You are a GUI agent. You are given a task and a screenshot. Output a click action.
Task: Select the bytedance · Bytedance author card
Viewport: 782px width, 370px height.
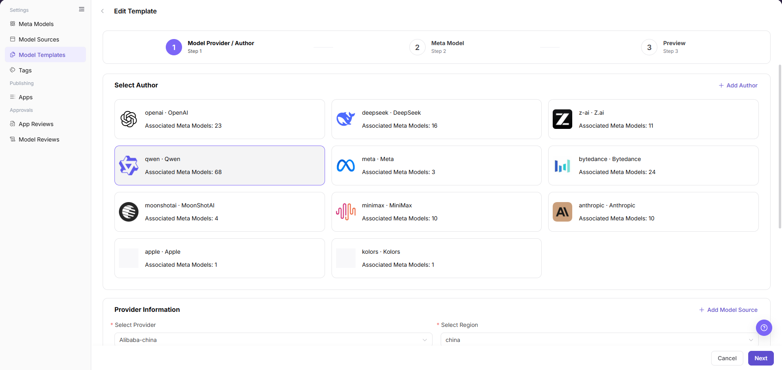click(x=653, y=165)
